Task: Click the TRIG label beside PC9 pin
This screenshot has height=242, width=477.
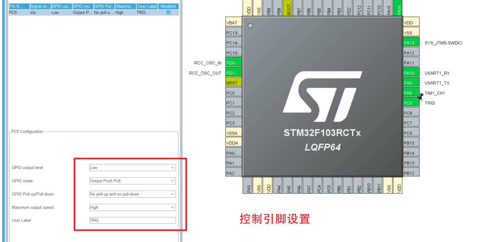Action: pos(430,103)
